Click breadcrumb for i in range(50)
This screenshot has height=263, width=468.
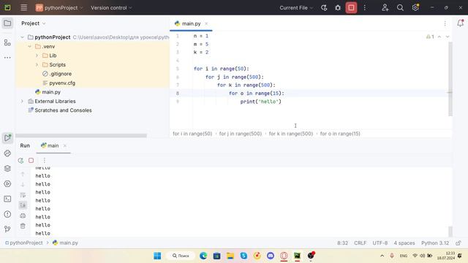[192, 134]
